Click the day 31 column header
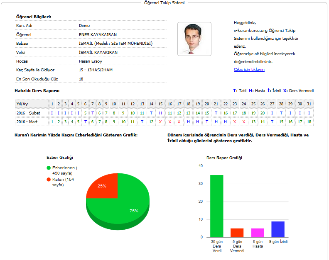The height and width of the screenshot is (260, 329). point(309,104)
